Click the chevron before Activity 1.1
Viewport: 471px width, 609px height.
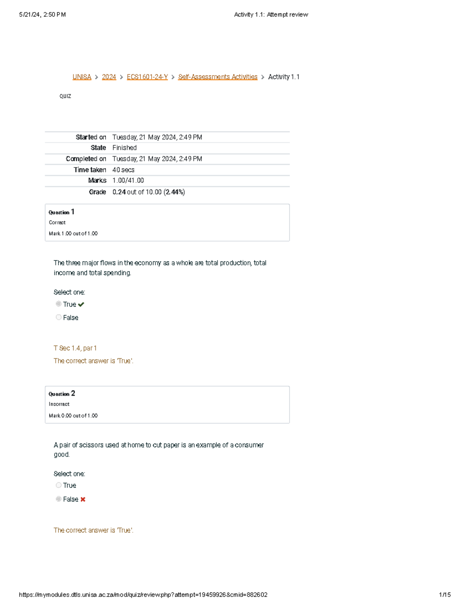(x=263, y=77)
